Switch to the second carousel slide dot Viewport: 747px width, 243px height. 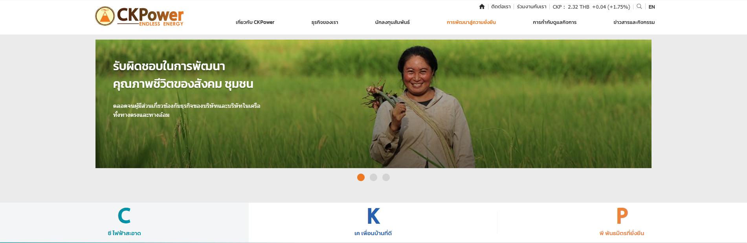coord(373,178)
